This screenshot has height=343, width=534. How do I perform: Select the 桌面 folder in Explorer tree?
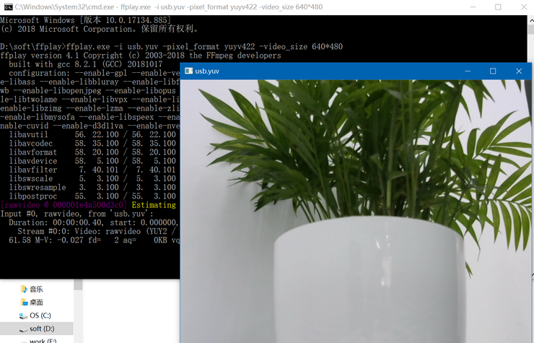click(x=36, y=302)
